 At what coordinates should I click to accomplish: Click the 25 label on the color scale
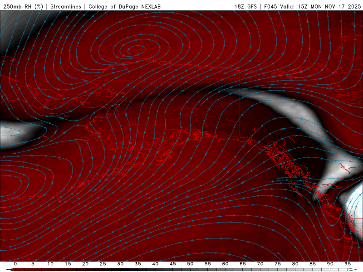pyautogui.click(x=103, y=264)
